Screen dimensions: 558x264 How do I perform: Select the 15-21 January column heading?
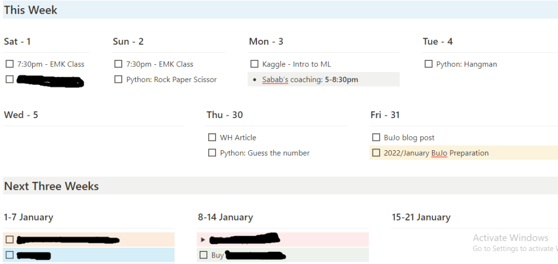(x=421, y=217)
